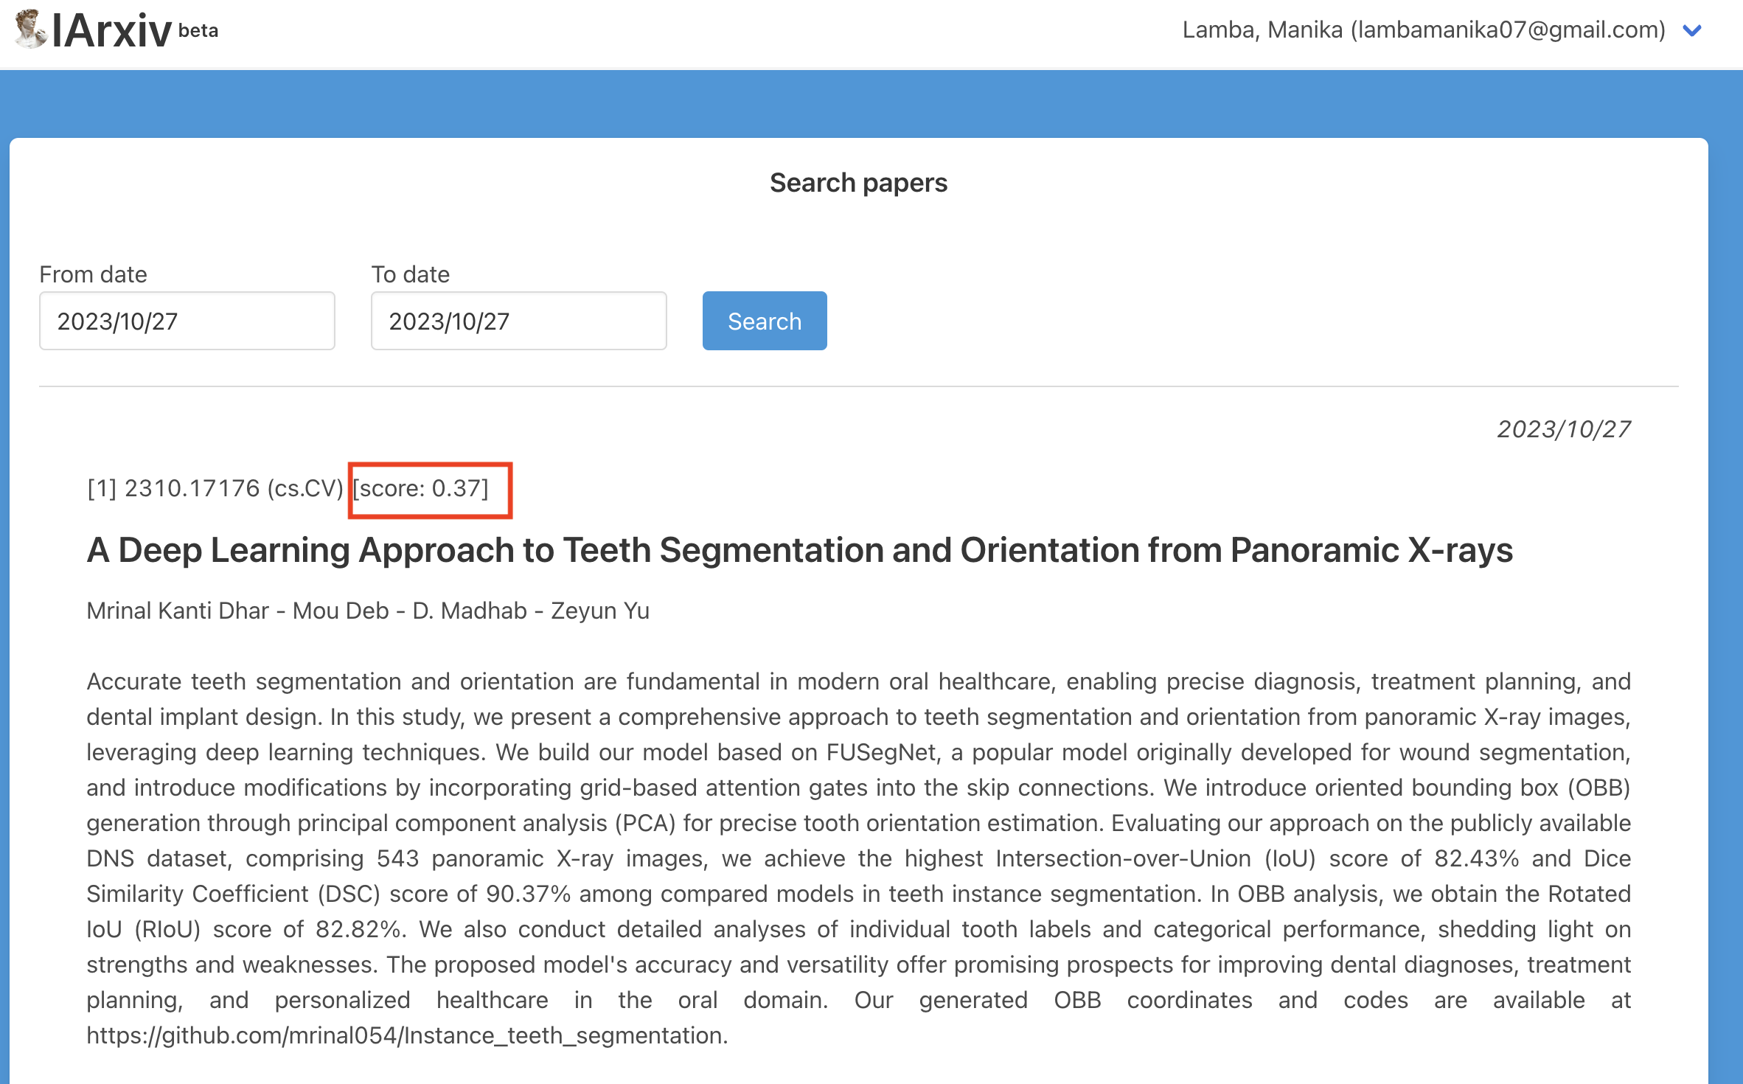Click the IArxiv statue logo icon
This screenshot has width=1743, height=1084.
click(31, 29)
